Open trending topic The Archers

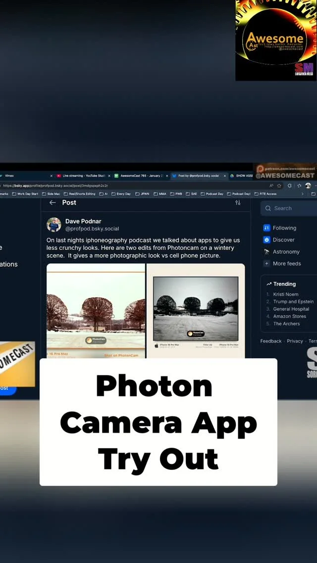[x=286, y=324]
